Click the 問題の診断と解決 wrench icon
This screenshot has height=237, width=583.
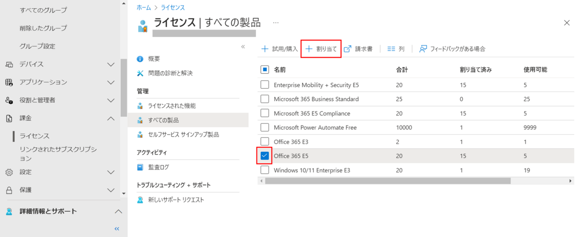click(x=140, y=73)
